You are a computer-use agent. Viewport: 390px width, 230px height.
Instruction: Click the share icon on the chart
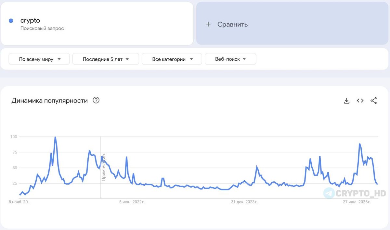pyautogui.click(x=374, y=101)
